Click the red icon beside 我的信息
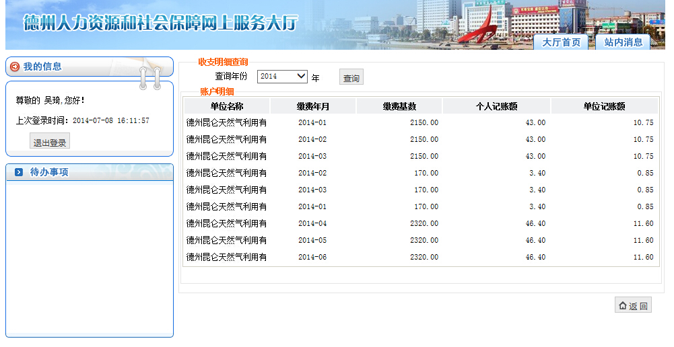674x347 pixels. [x=15, y=67]
